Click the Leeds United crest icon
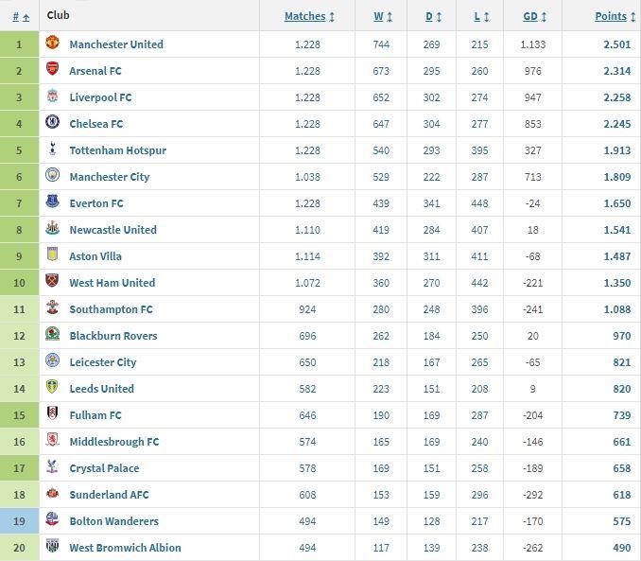The height and width of the screenshot is (561, 641). [52, 386]
